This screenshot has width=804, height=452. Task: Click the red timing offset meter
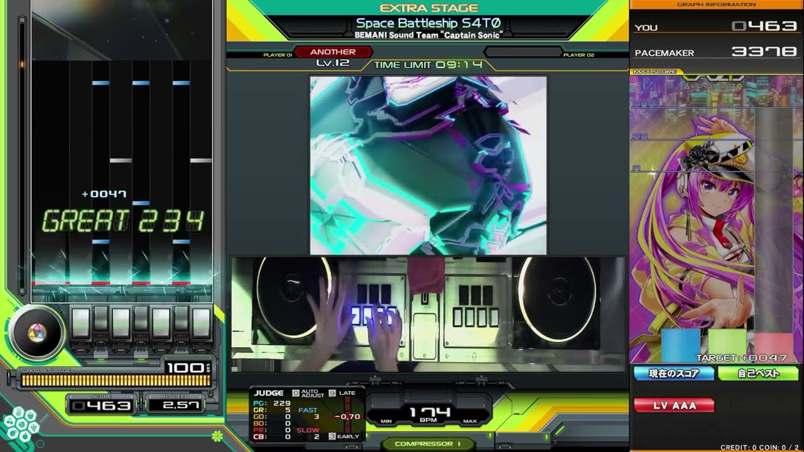pos(347,416)
